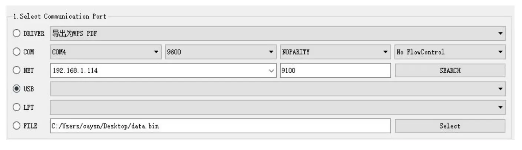The height and width of the screenshot is (150, 522).
Task: Choose the NET connection radio button
Action: point(17,71)
